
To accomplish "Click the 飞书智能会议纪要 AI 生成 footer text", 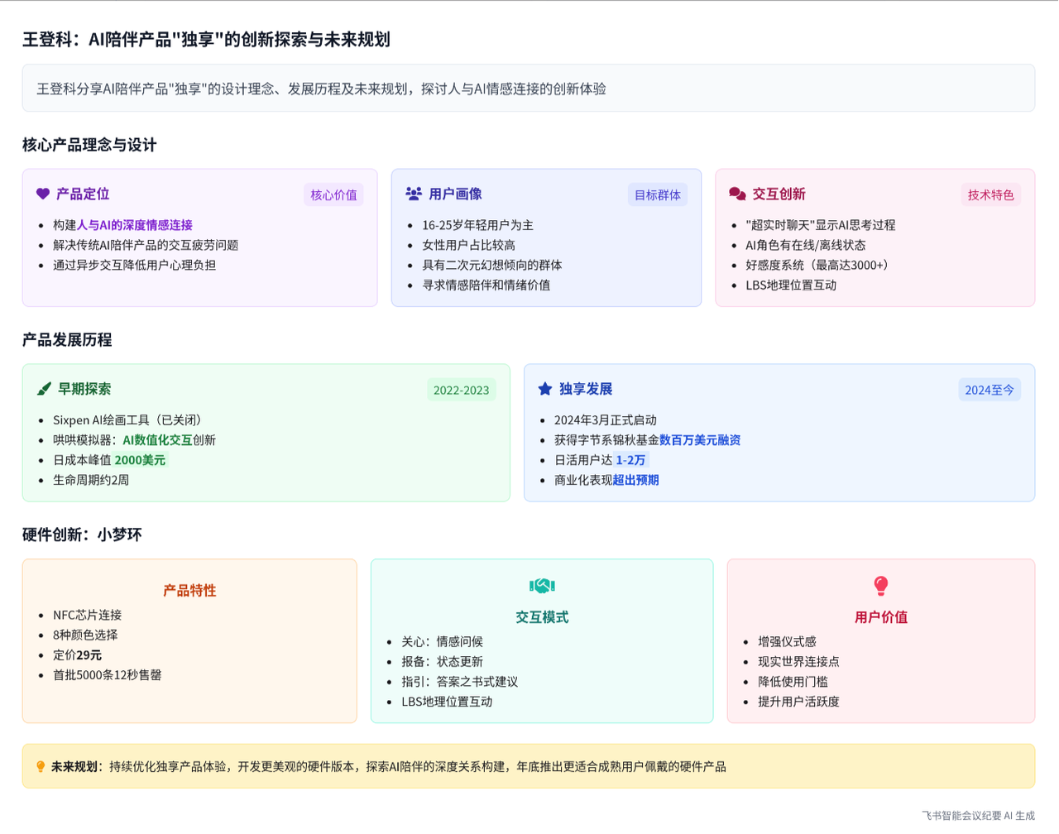I will click(978, 816).
